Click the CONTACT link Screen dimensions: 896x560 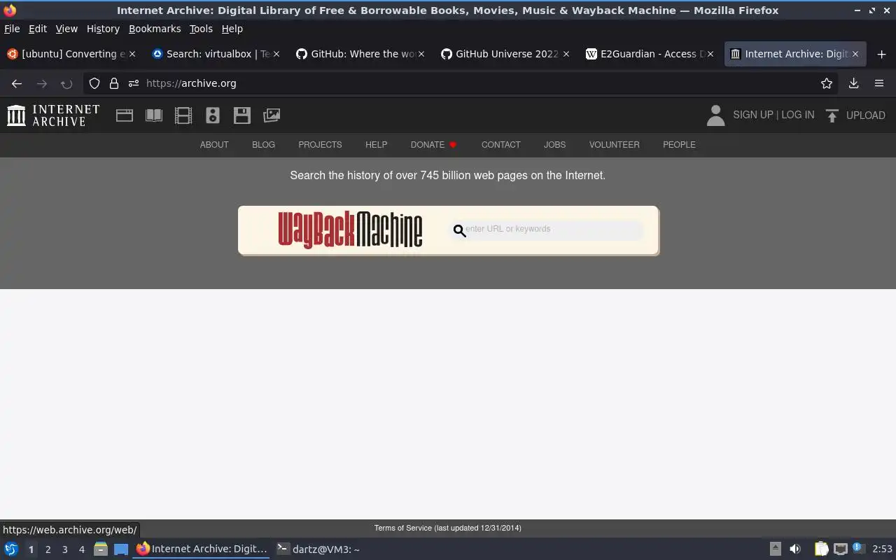[500, 145]
